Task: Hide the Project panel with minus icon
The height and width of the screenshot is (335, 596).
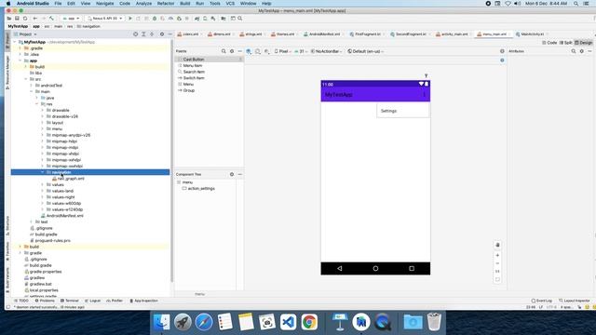Action: click(169, 34)
